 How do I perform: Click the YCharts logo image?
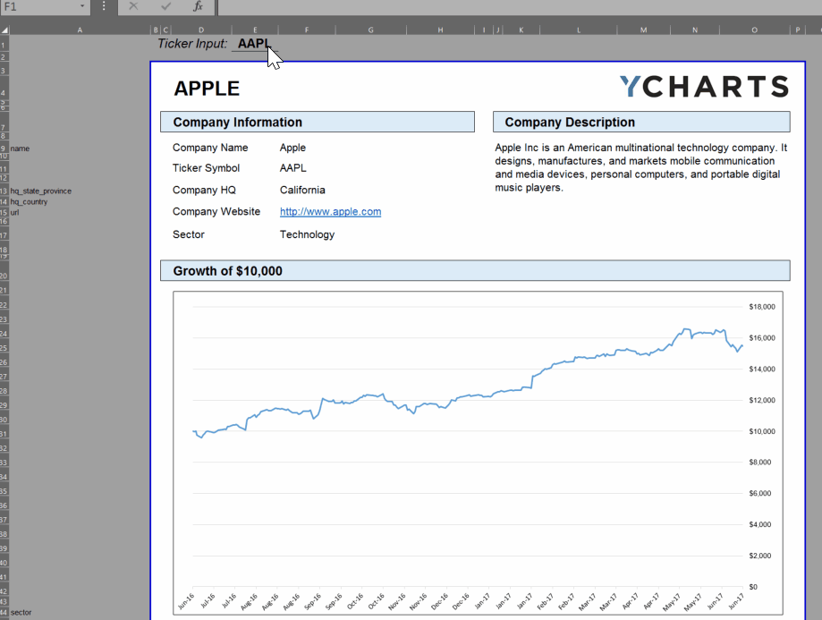tap(704, 87)
